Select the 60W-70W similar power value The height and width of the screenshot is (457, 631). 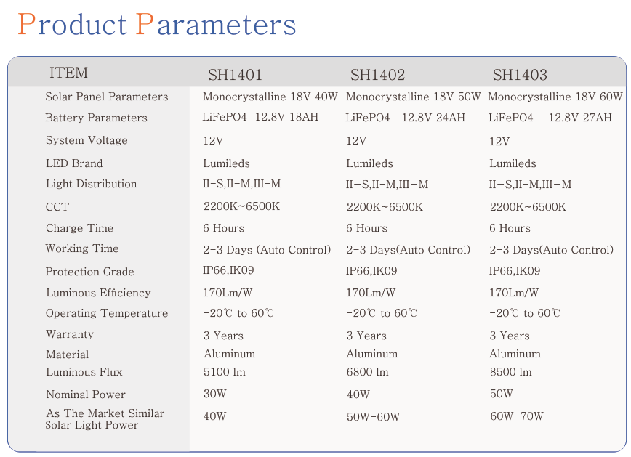point(516,416)
